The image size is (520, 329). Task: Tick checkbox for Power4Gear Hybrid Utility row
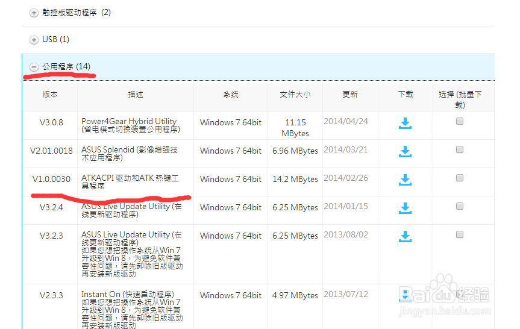point(460,121)
